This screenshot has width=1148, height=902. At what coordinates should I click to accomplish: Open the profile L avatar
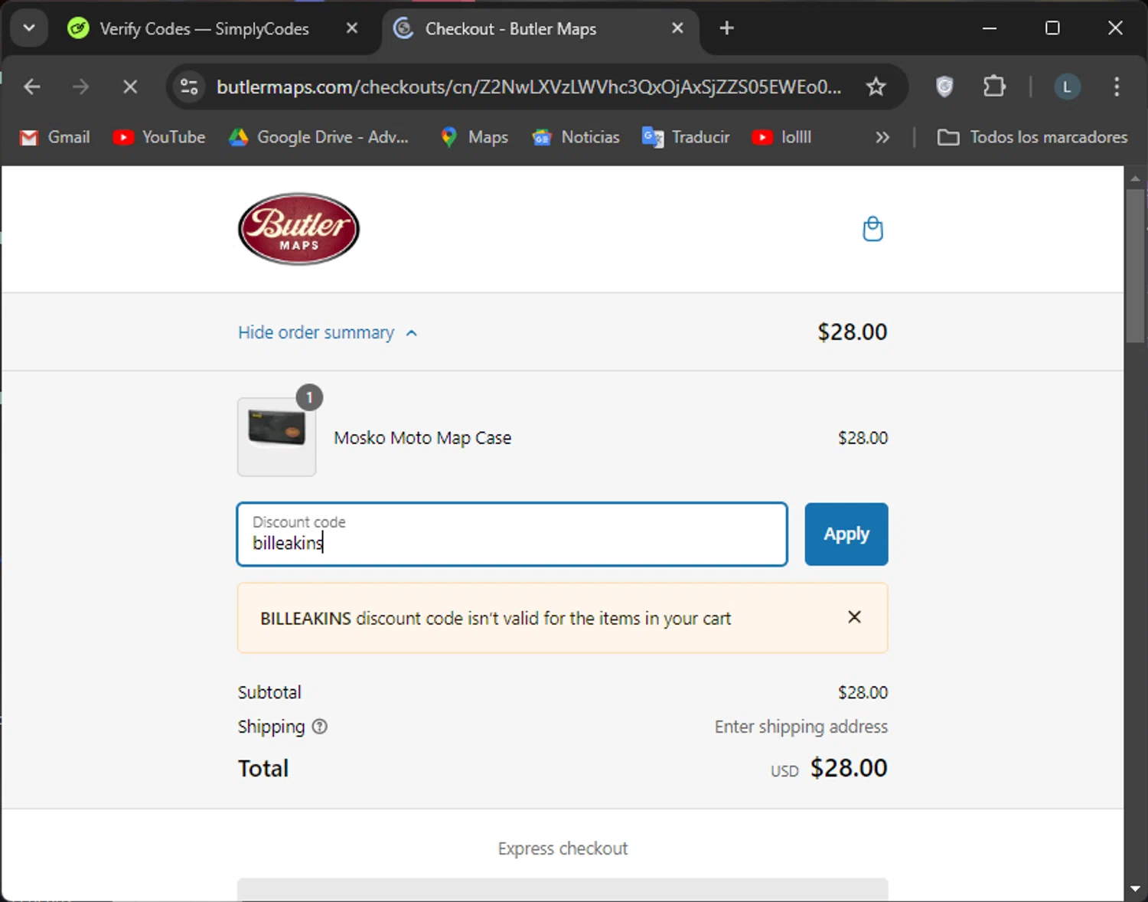pyautogui.click(x=1067, y=87)
